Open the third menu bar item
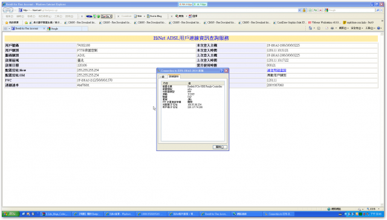 [31, 16]
